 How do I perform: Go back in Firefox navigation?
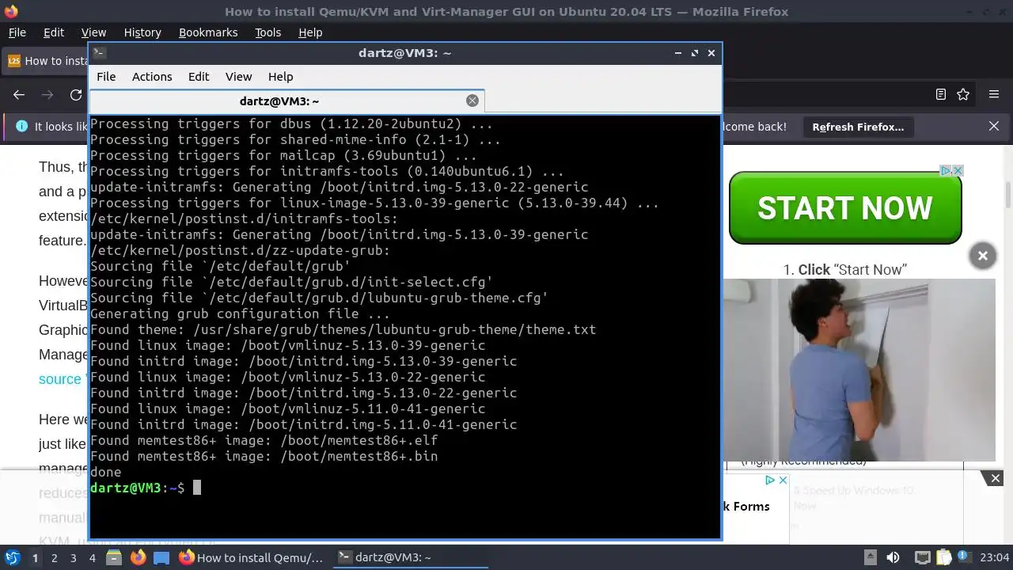coord(19,95)
